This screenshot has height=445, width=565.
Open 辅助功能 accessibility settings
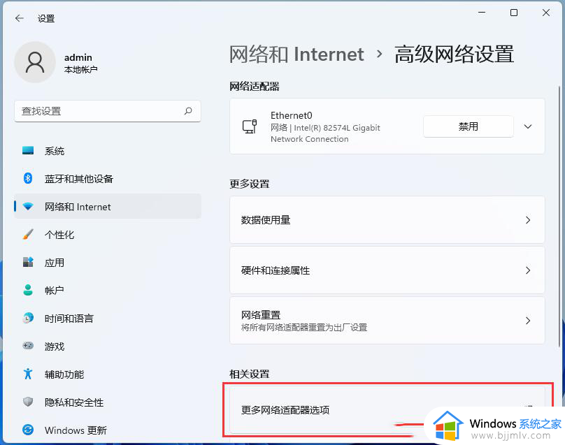pyautogui.click(x=64, y=374)
